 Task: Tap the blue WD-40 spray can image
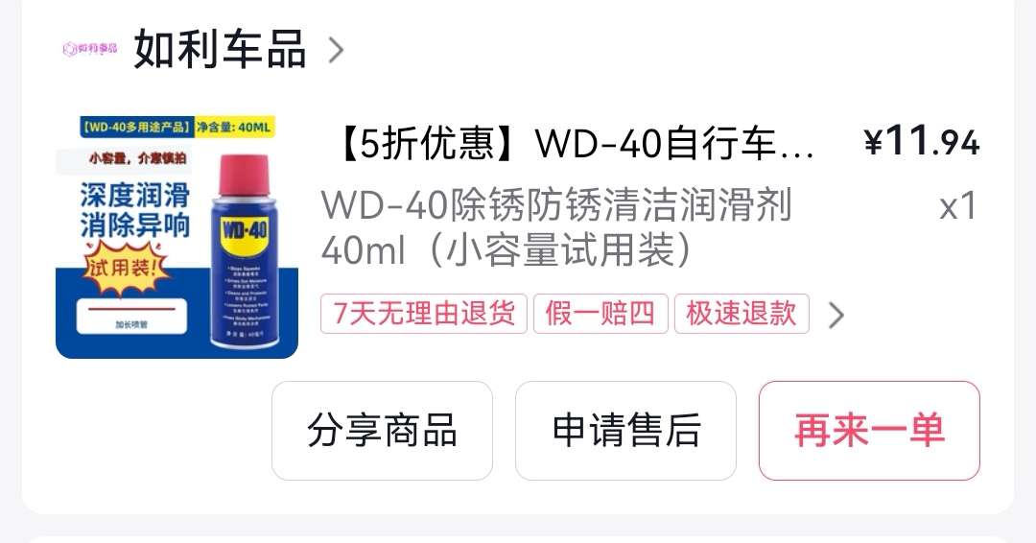point(243,251)
